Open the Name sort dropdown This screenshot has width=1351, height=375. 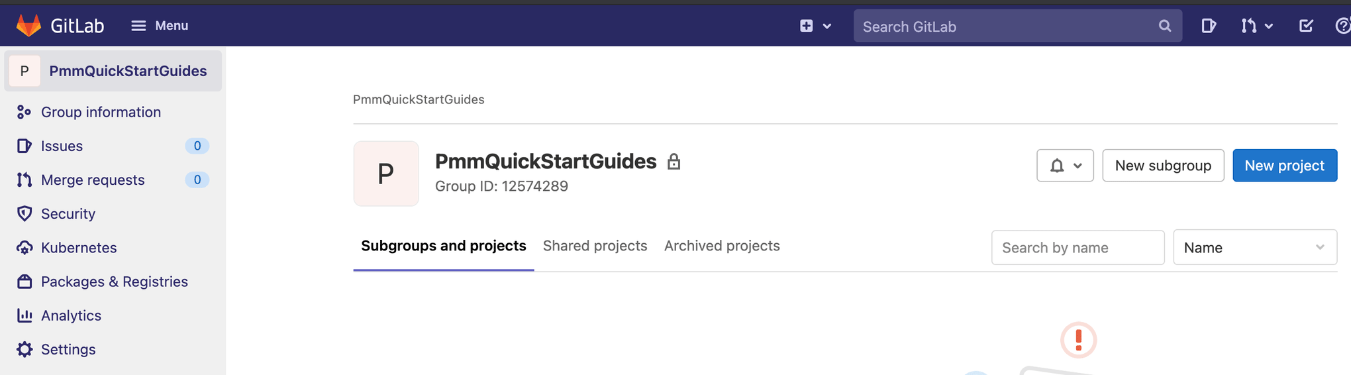(1254, 248)
